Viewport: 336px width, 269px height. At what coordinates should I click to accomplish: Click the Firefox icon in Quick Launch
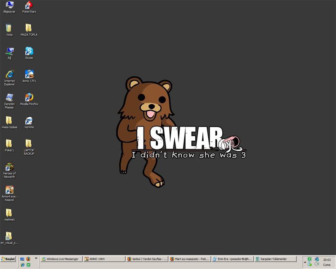point(29,259)
